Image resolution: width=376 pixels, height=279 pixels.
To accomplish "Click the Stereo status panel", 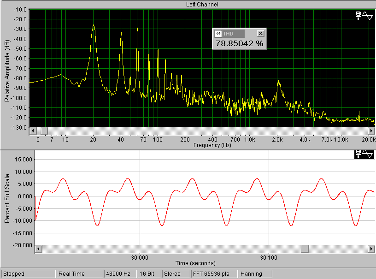I will 176,274.
